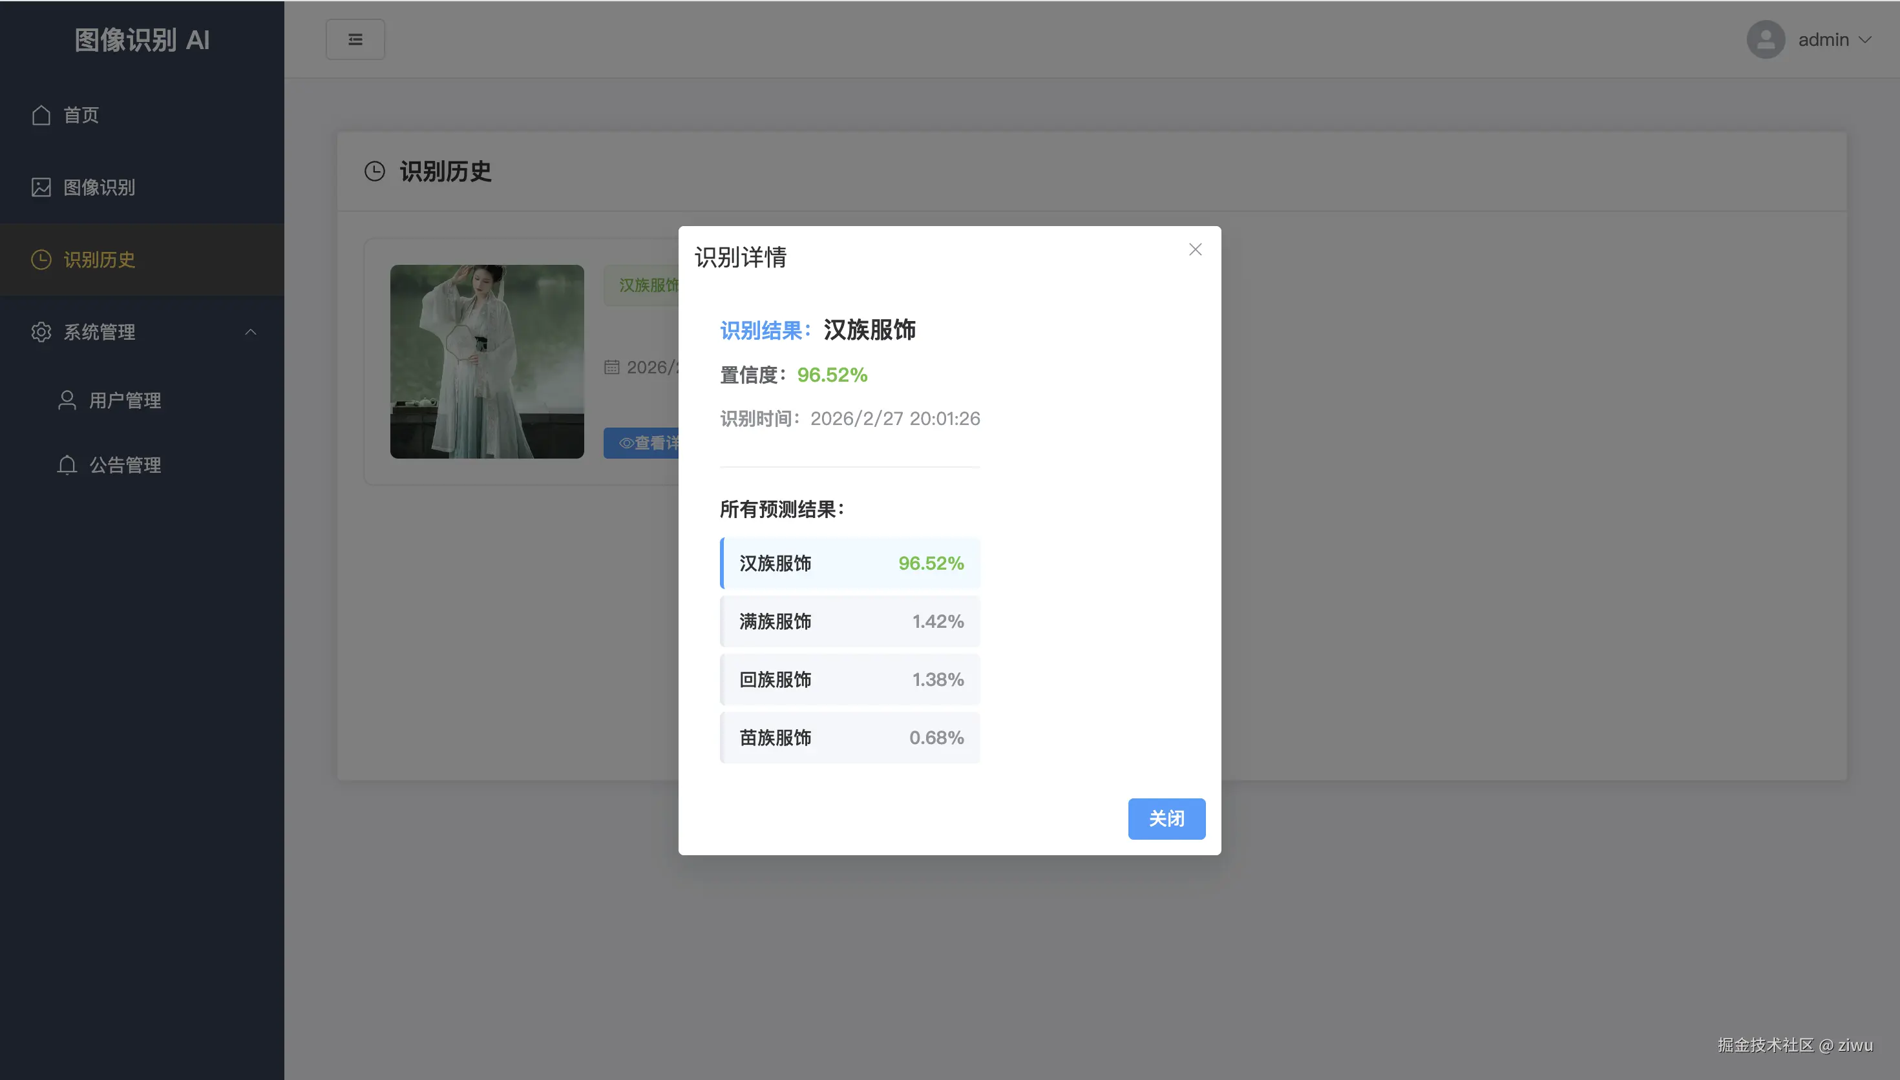Expand the user menu chevron at top right

1867,39
